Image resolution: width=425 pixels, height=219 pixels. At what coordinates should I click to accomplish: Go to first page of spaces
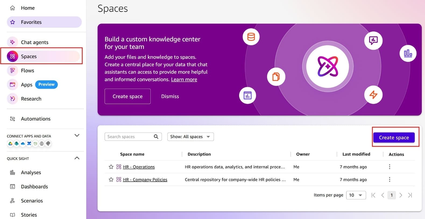tap(373, 195)
